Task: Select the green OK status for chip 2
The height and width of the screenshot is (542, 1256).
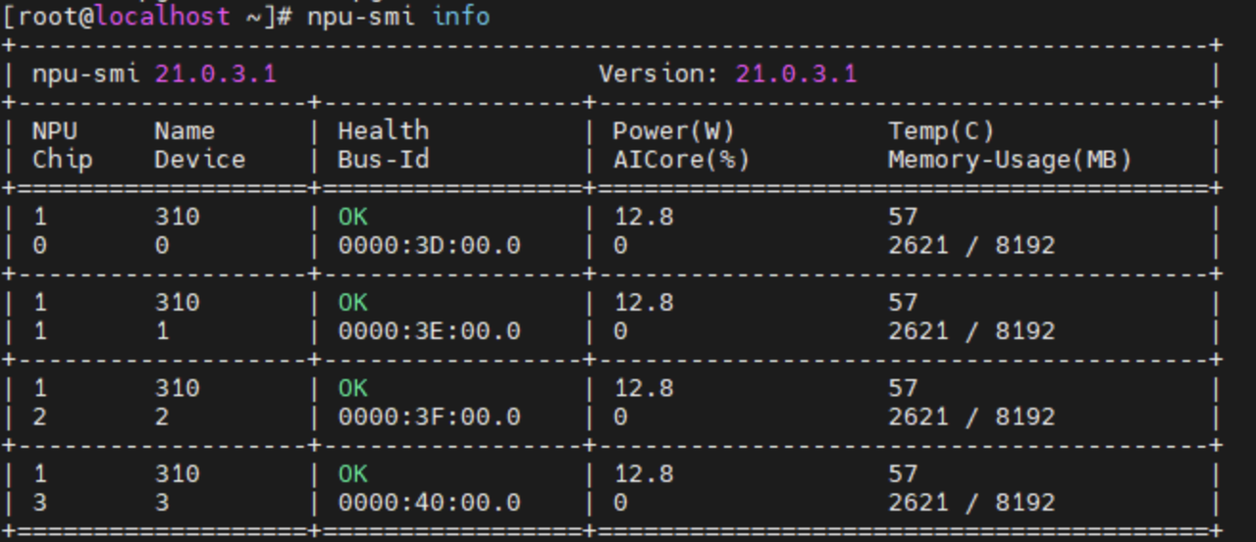Action: (353, 389)
